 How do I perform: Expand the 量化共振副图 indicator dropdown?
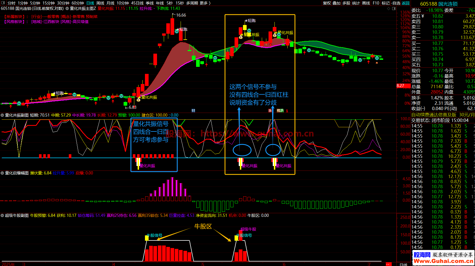pos(2,115)
